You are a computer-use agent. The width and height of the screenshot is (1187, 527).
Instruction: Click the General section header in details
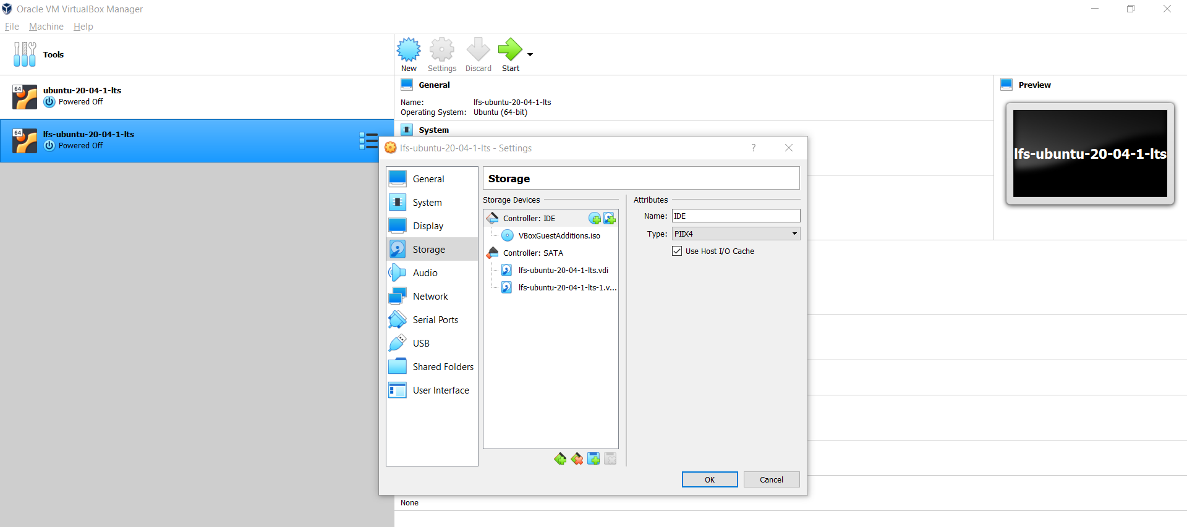434,85
